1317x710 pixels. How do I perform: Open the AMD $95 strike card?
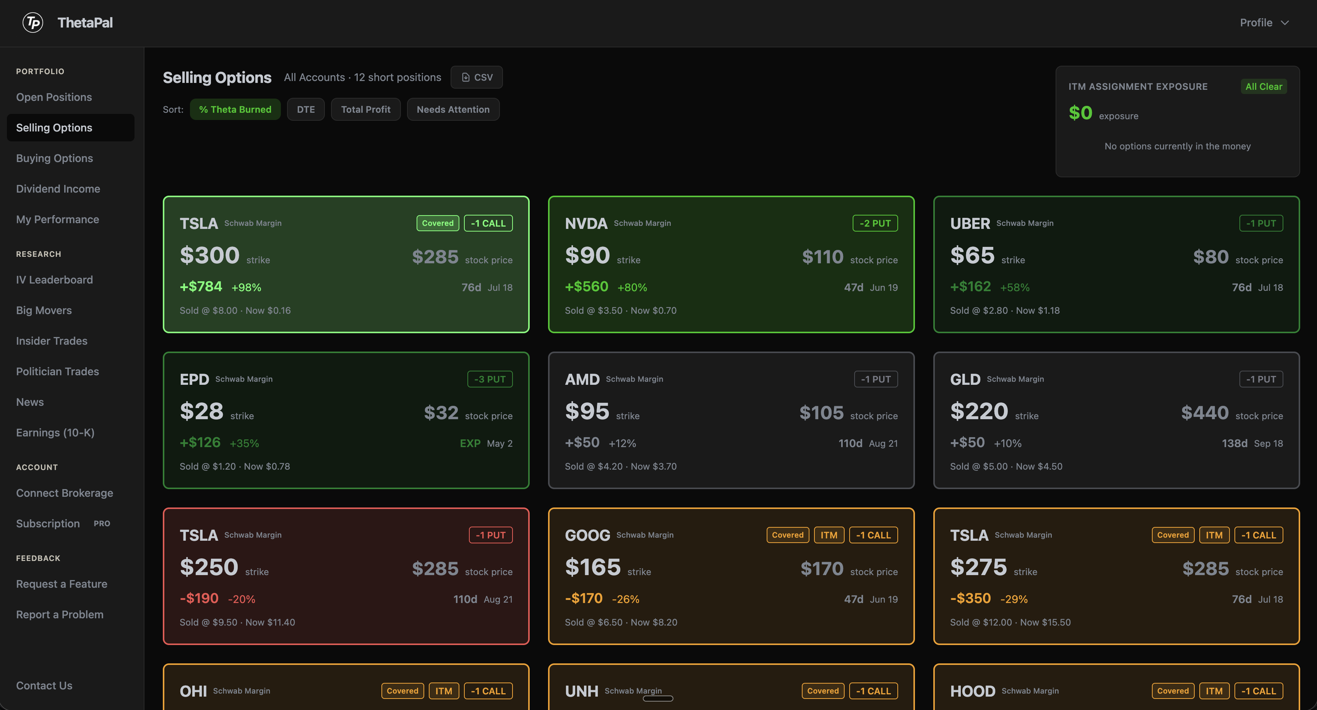click(x=731, y=420)
